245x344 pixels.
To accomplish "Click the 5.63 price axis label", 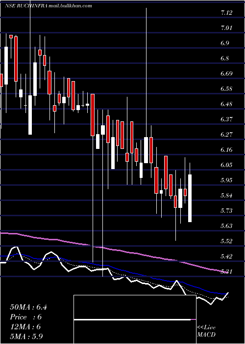I will point(226,226).
